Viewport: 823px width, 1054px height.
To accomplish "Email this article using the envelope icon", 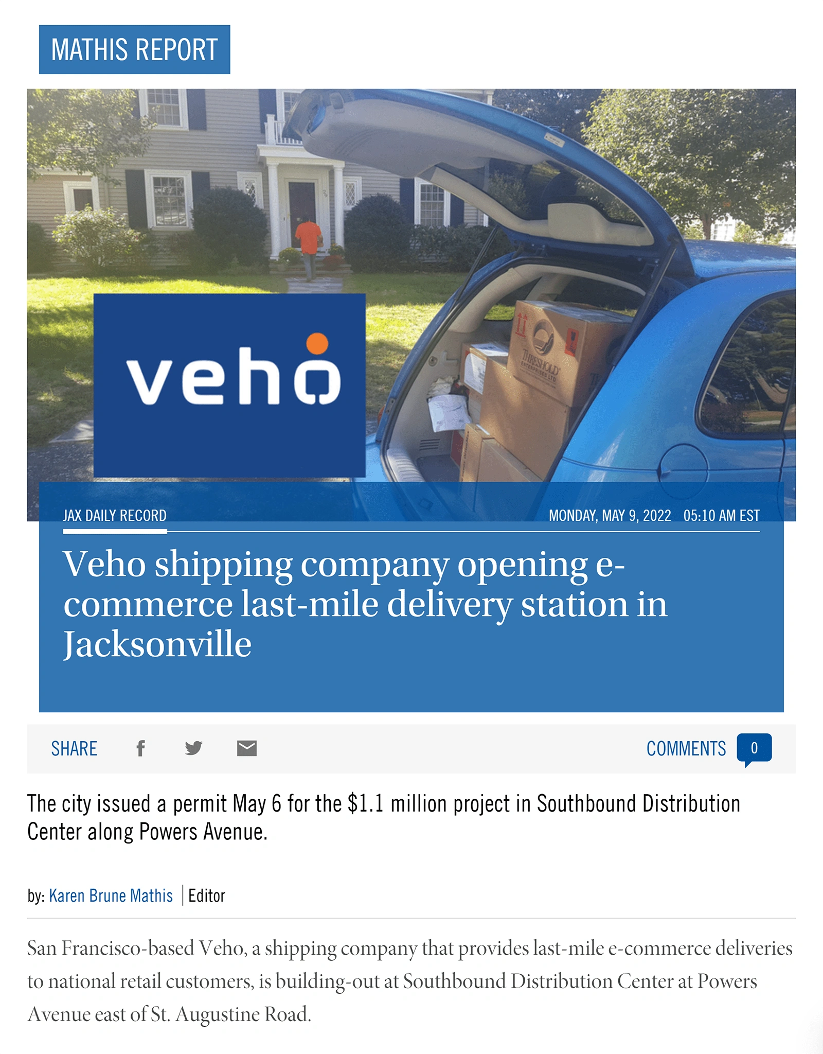I will [x=245, y=748].
